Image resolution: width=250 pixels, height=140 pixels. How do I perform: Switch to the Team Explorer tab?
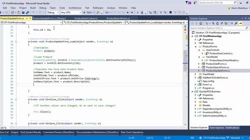216,128
